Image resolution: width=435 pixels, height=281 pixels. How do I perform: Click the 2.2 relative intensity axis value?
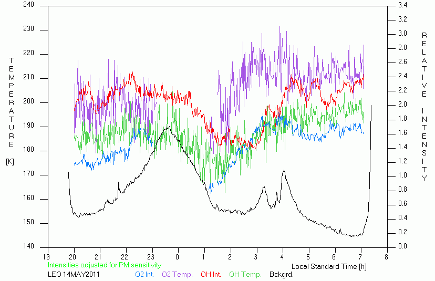tap(402, 90)
